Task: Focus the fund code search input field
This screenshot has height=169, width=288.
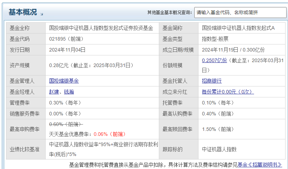Action: pos(240,12)
